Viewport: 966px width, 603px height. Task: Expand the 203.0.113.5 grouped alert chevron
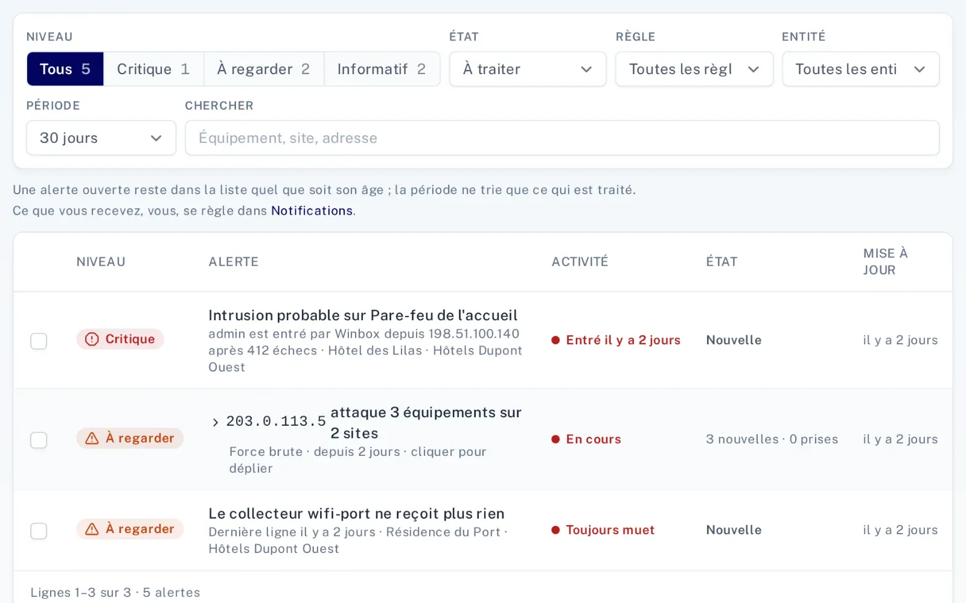(x=216, y=422)
